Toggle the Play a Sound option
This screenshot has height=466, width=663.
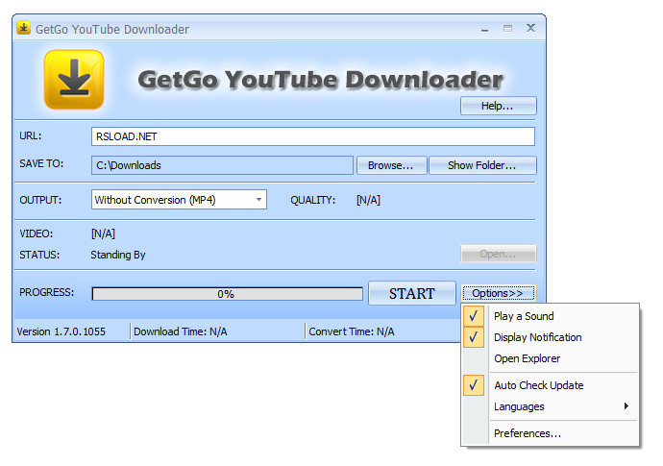pos(550,316)
